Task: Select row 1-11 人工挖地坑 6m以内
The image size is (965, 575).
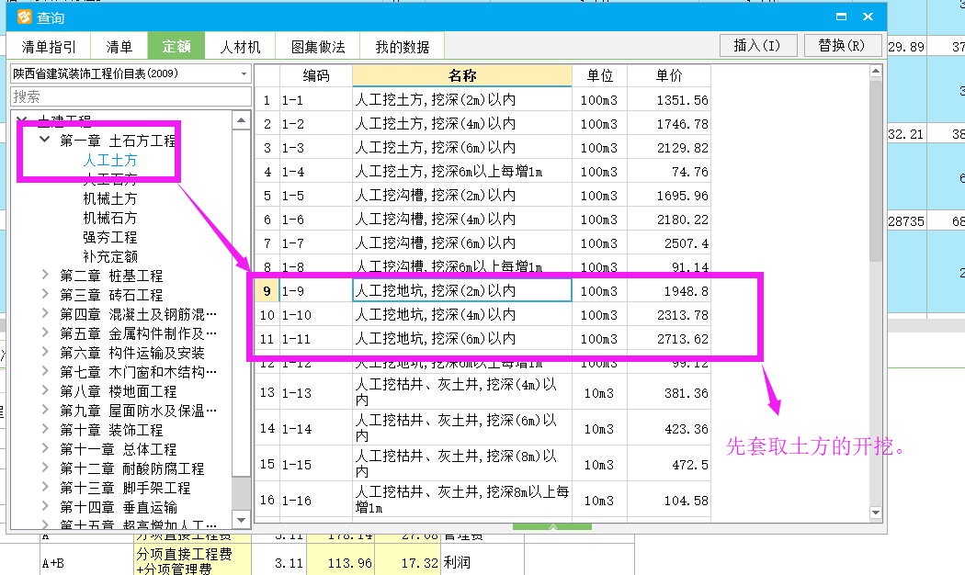Action: [482, 339]
